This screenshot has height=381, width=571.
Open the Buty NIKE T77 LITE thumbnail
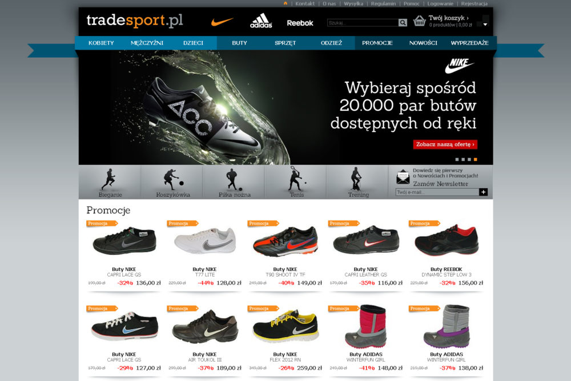(x=205, y=241)
